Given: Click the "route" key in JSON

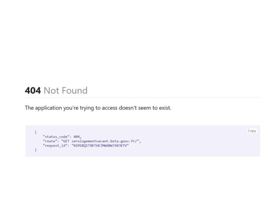Looking at the screenshot, I should (x=50, y=141).
